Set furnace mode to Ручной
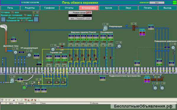 pos(80,19)
